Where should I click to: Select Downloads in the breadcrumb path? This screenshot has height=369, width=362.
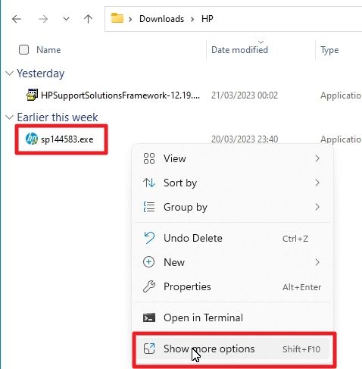[161, 19]
